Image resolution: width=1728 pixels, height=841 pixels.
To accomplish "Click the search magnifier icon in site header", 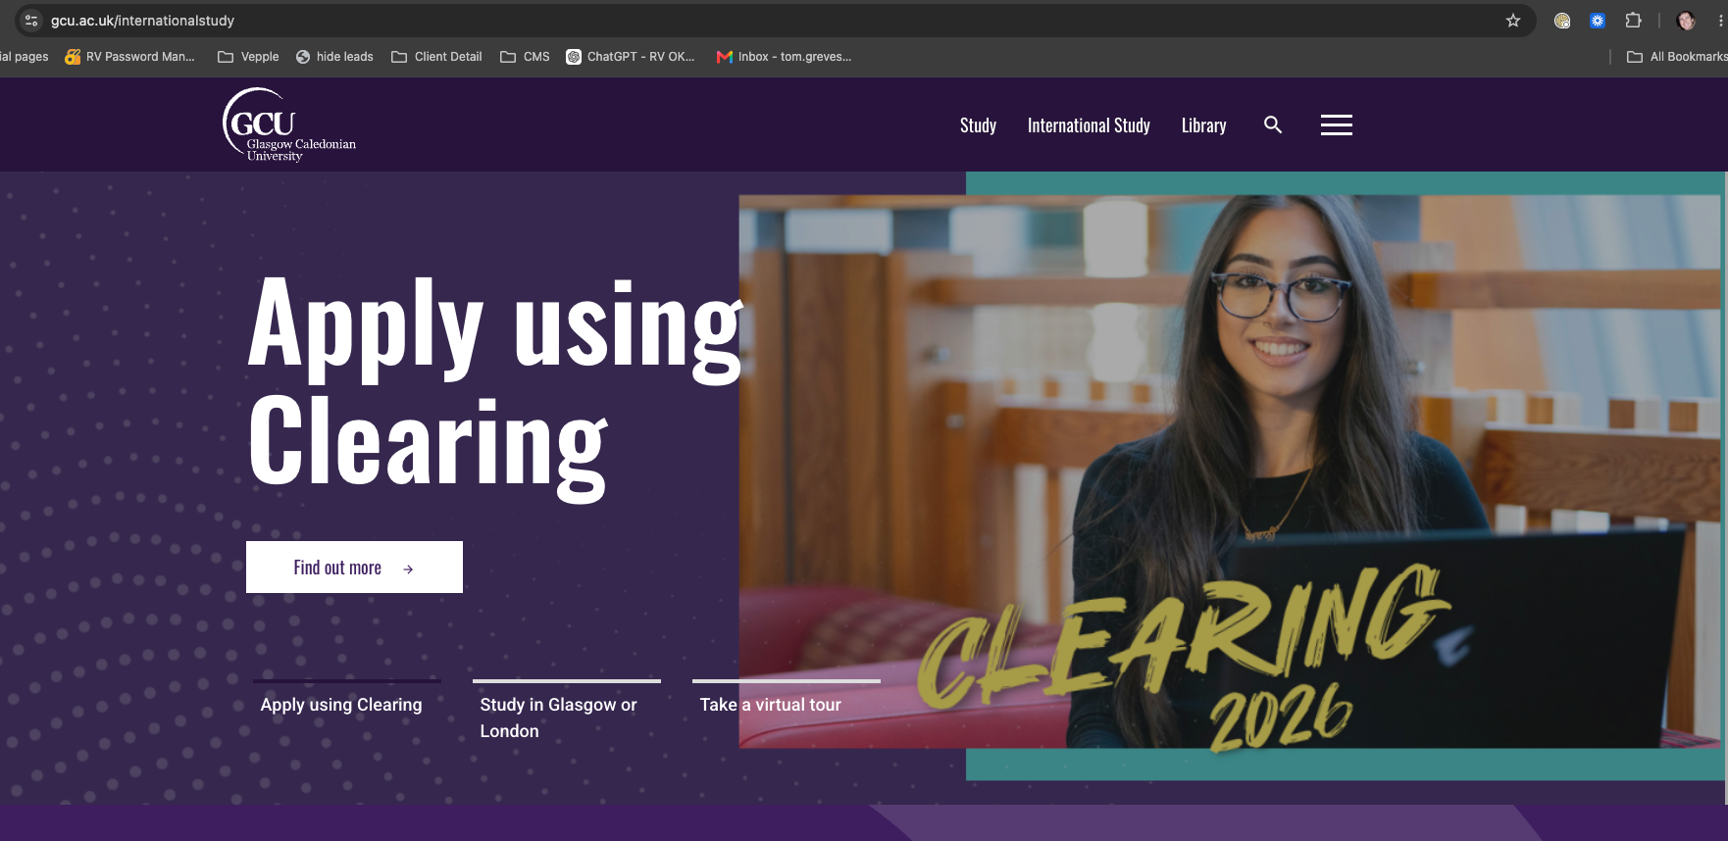I will click(1273, 124).
